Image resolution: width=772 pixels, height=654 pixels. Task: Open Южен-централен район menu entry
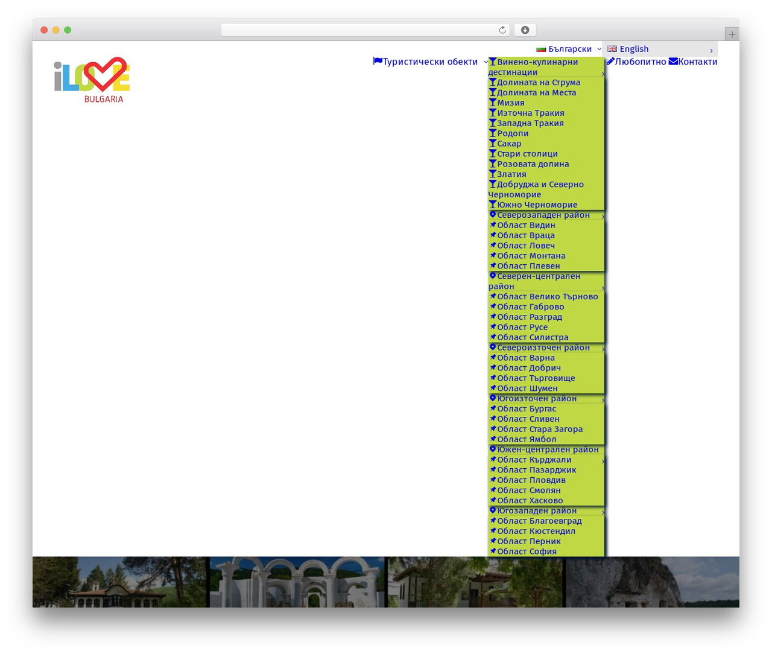(546, 449)
